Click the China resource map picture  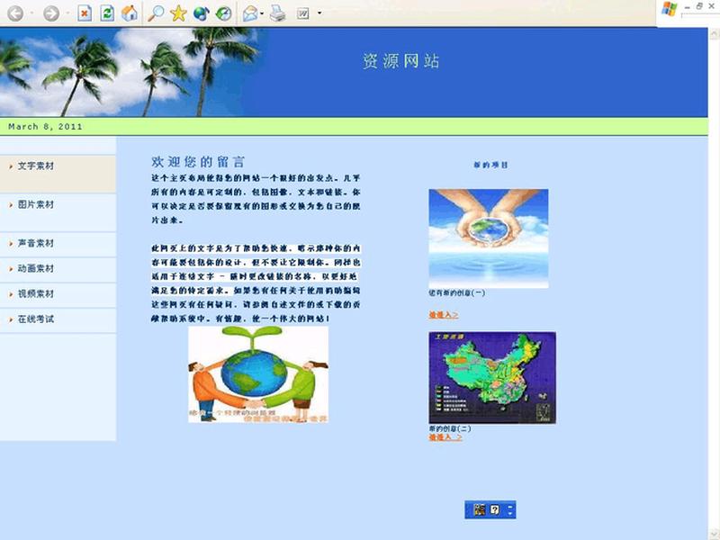point(492,377)
